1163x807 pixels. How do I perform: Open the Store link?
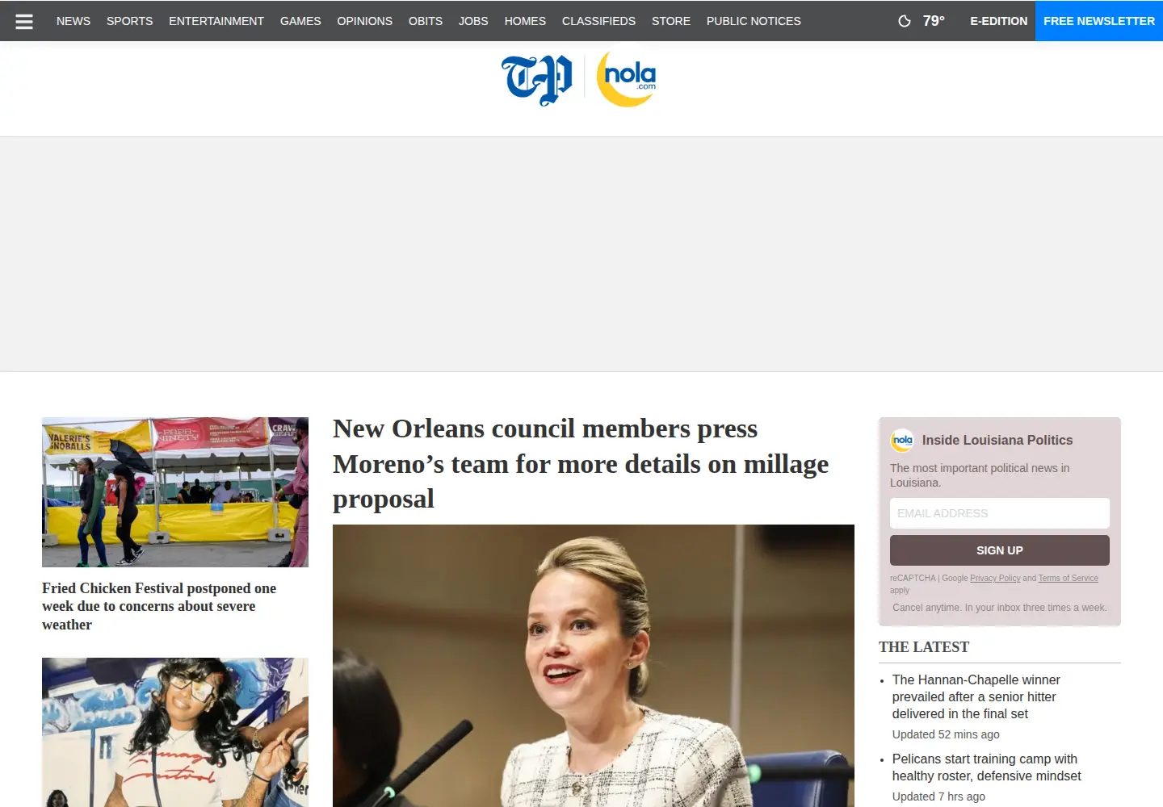point(671,21)
